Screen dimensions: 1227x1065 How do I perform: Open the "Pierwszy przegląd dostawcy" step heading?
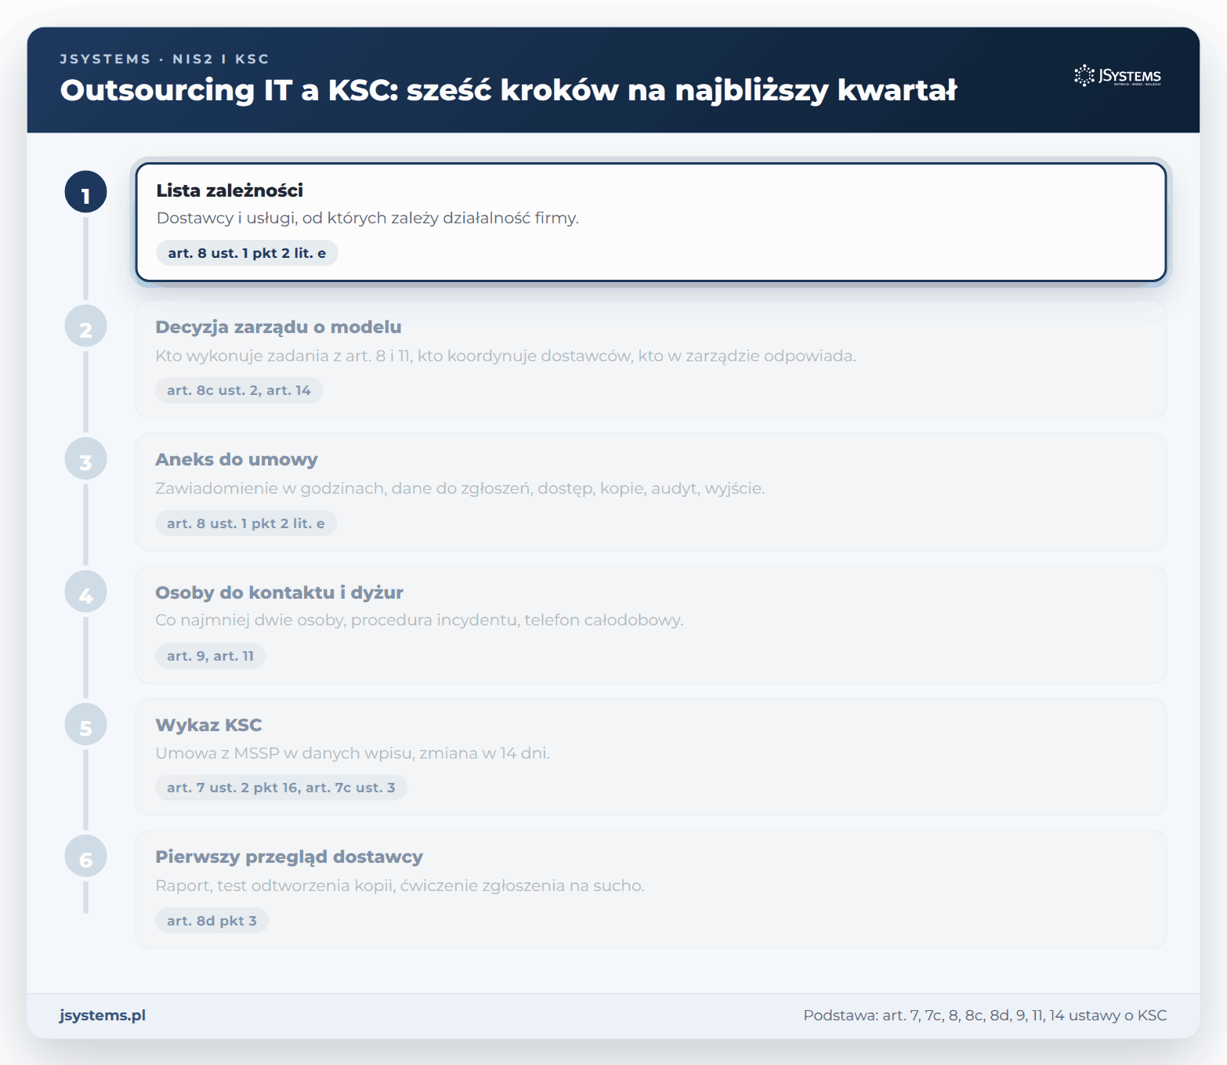pyautogui.click(x=289, y=857)
